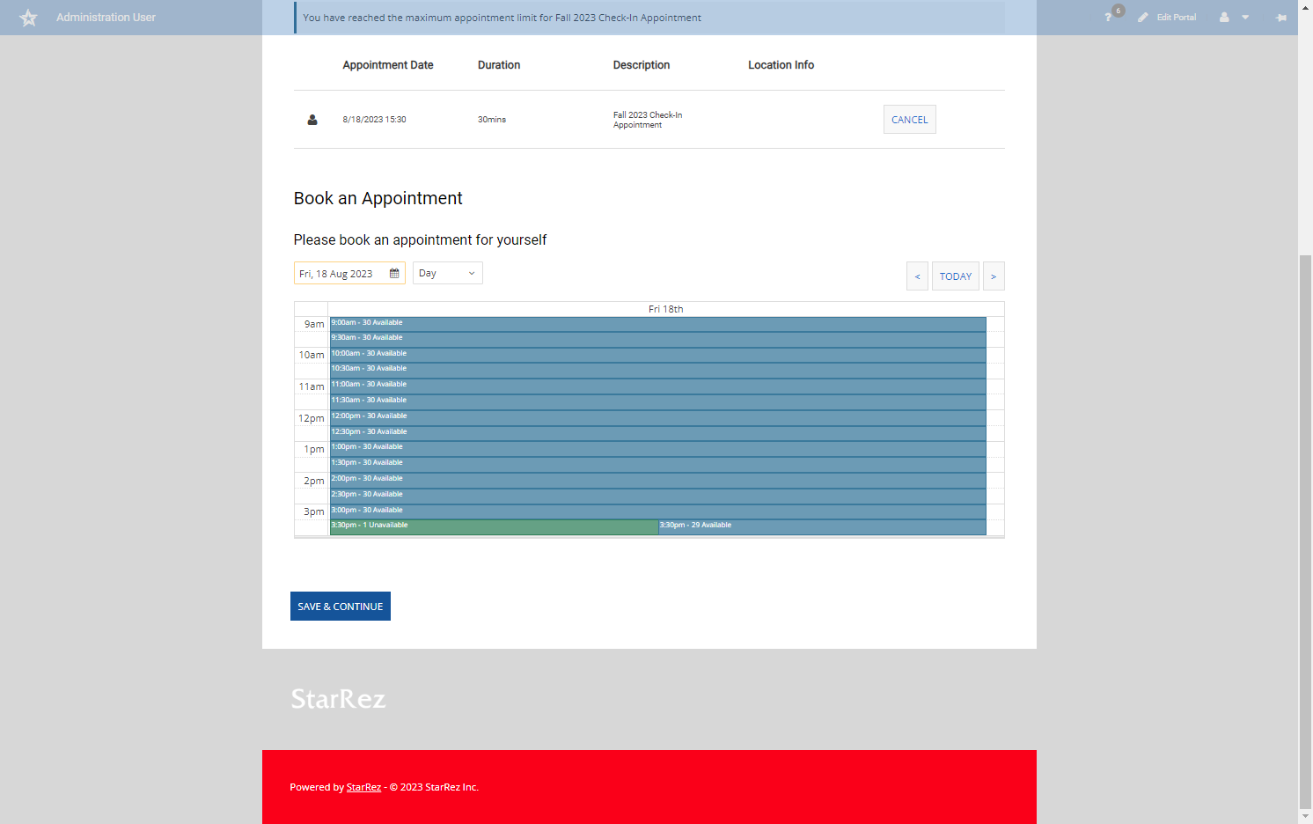Select the 11:30am 30 Available slot
This screenshot has height=824, width=1313.
point(658,402)
